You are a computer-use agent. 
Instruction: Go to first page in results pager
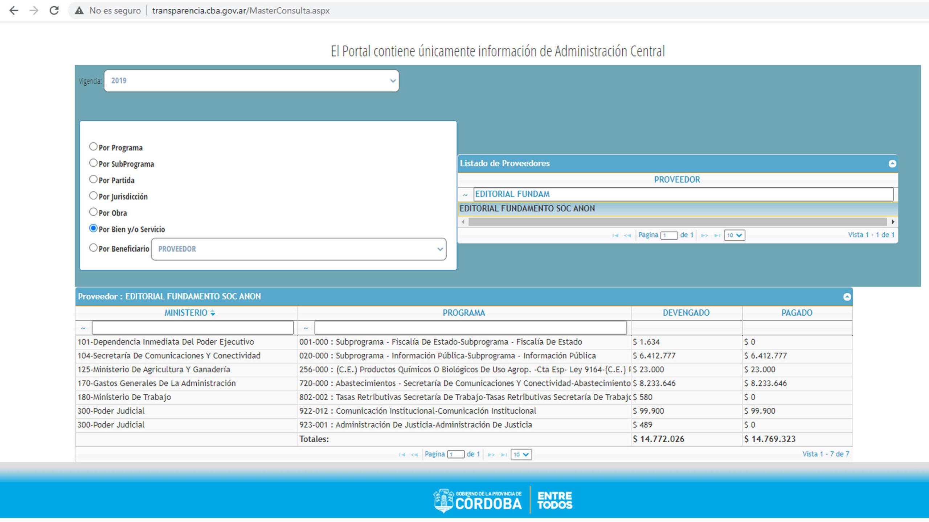point(402,455)
